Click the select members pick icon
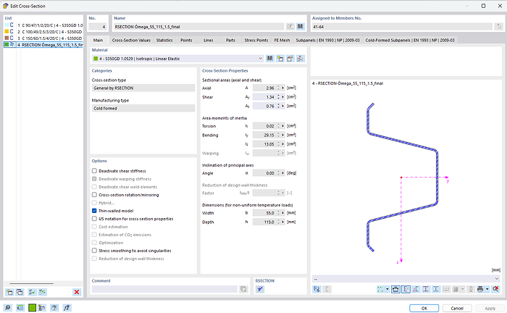The height and width of the screenshot is (313, 507). coord(498,26)
